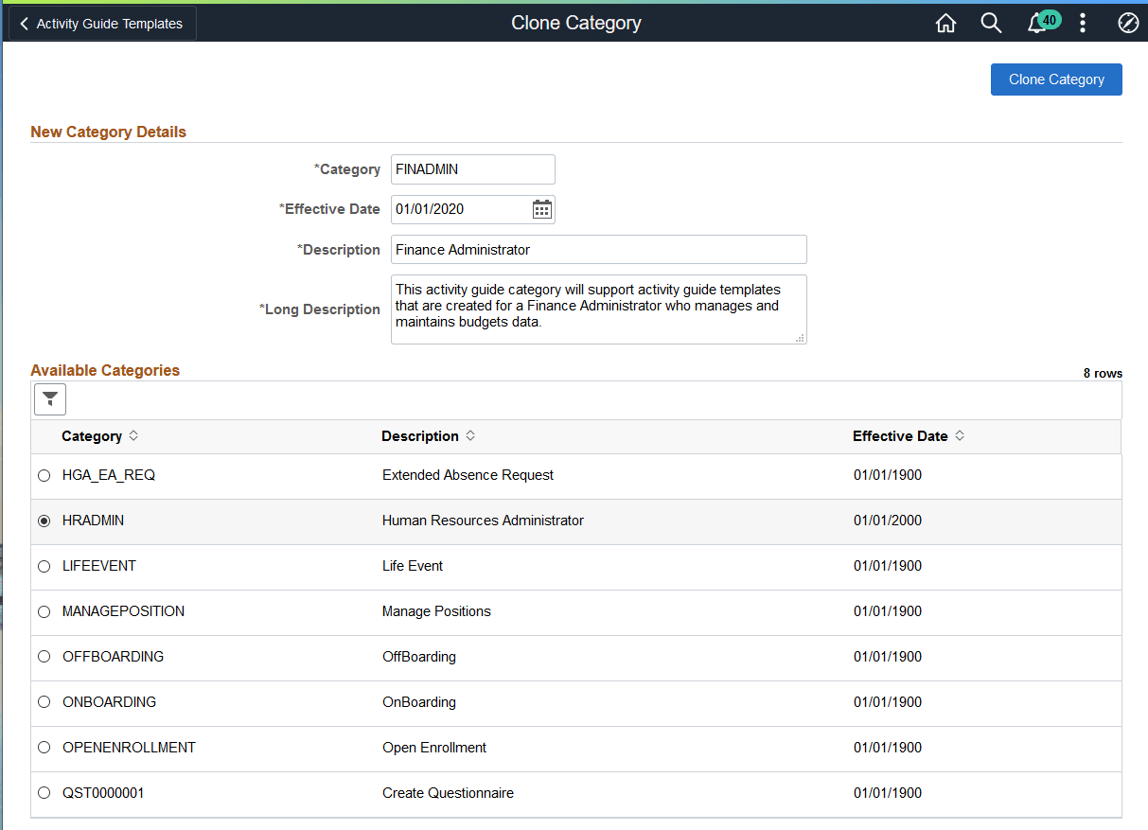Click the Clone Category button
1148x830 pixels.
tap(1056, 79)
